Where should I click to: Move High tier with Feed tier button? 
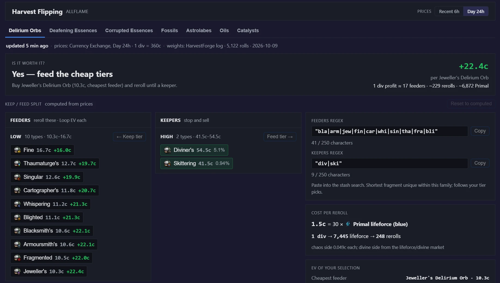pos(280,137)
